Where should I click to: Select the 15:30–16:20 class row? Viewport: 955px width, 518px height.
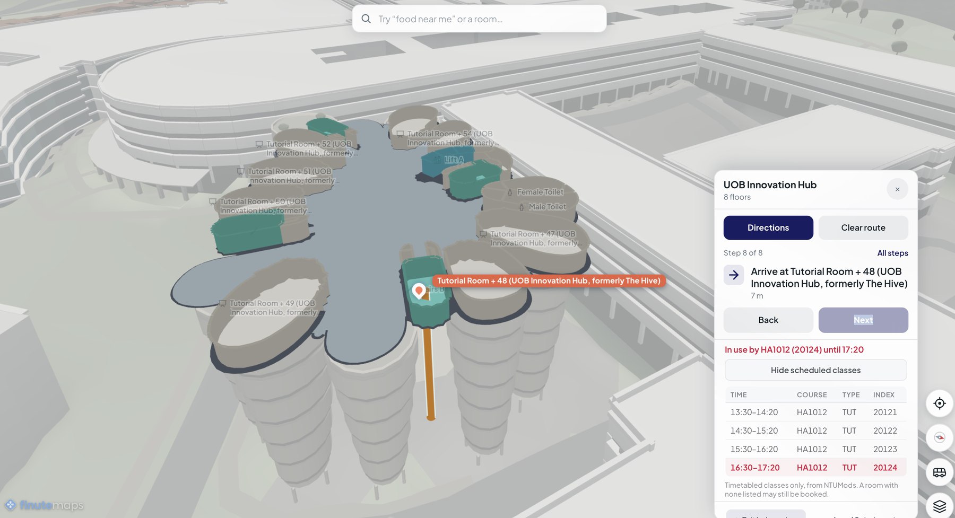point(815,449)
